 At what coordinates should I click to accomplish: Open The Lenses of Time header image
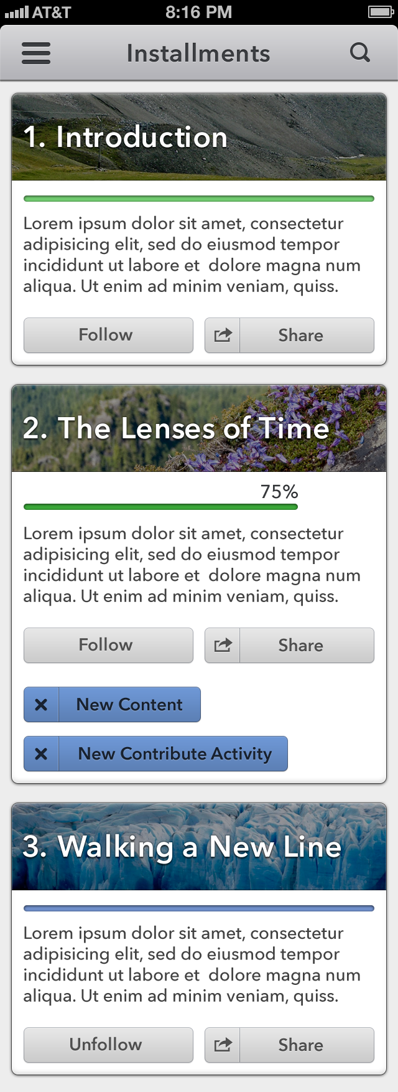pos(199,428)
